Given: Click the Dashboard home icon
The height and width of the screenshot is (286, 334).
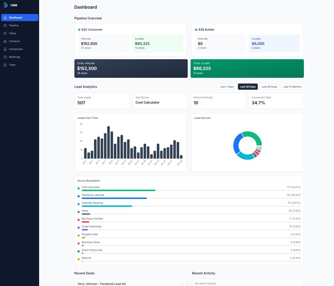Looking at the screenshot, I should (x=5, y=18).
